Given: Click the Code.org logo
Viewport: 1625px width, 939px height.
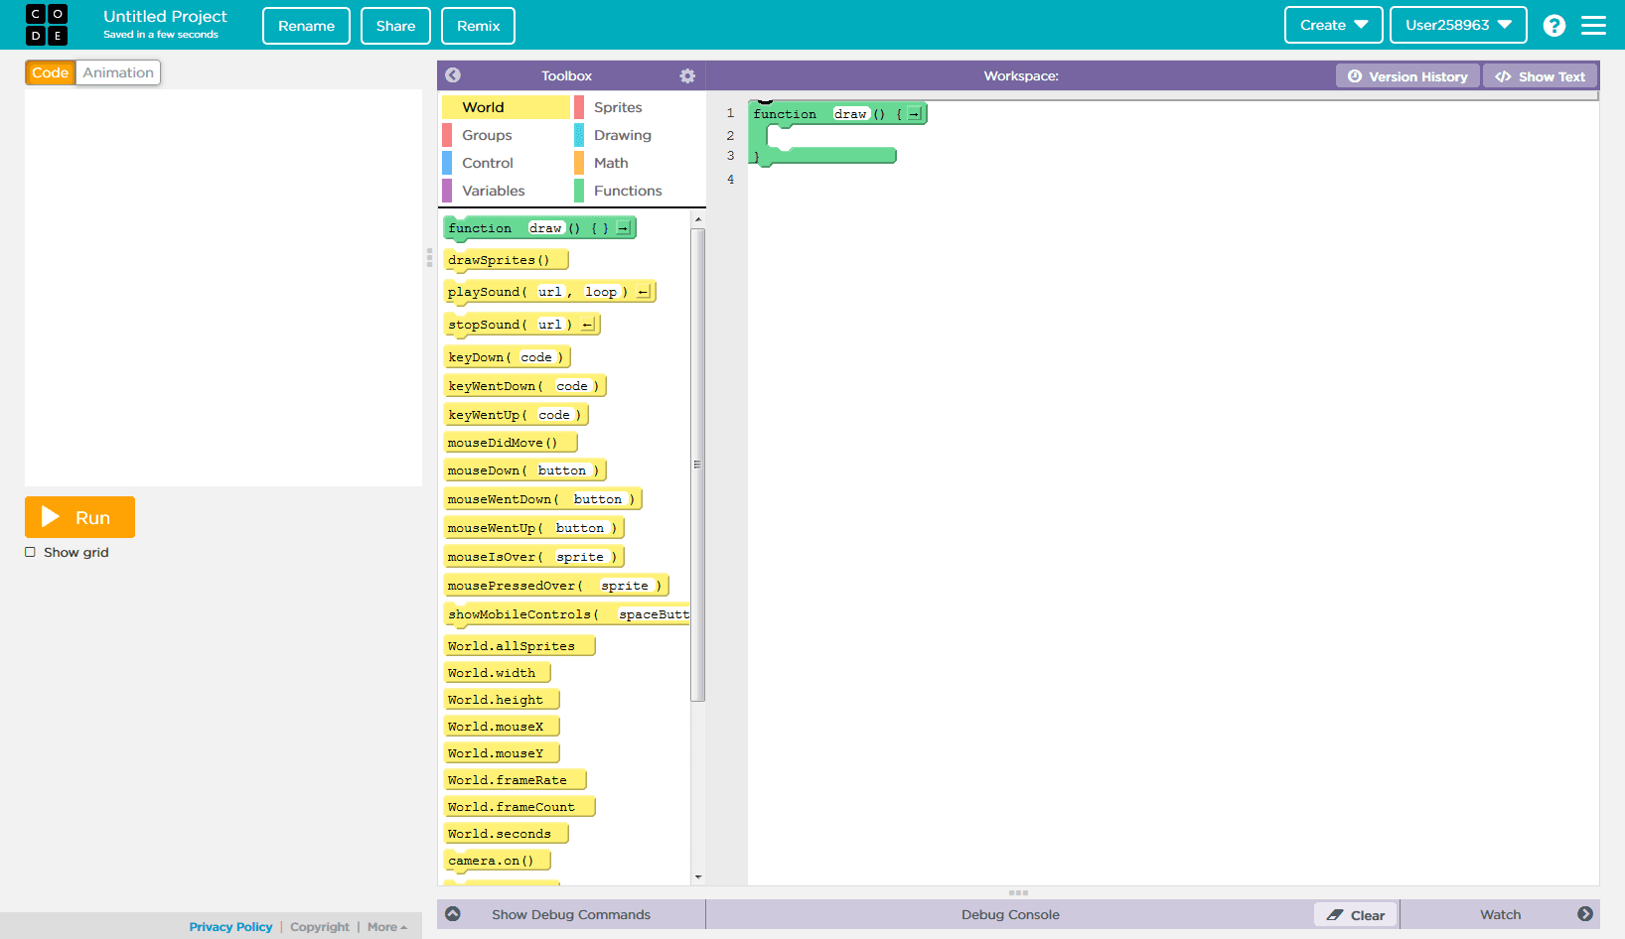Looking at the screenshot, I should [x=47, y=25].
